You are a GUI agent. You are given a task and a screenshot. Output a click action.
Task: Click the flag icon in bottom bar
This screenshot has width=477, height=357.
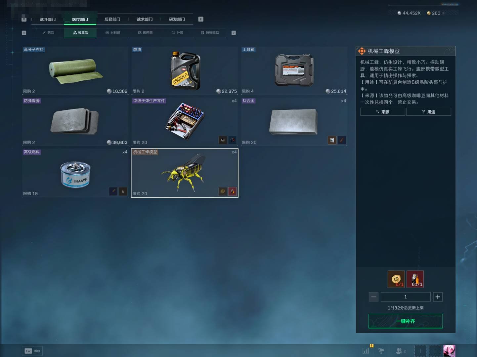pyautogui.click(x=381, y=351)
